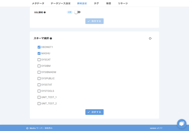Open the データソース設定 tab
The height and width of the screenshot is (131, 189).
[61, 3]
